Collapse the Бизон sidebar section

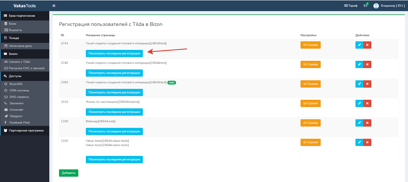13,54
